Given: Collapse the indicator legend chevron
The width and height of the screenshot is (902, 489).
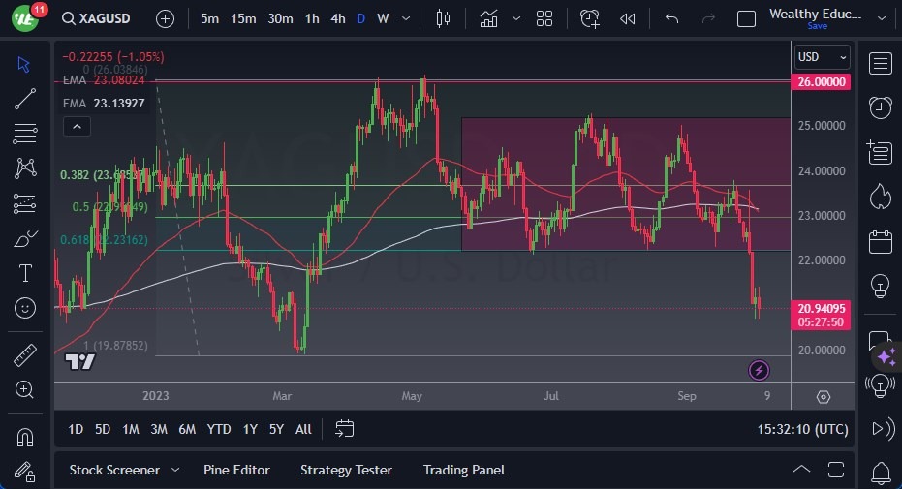Looking at the screenshot, I should pyautogui.click(x=77, y=126).
